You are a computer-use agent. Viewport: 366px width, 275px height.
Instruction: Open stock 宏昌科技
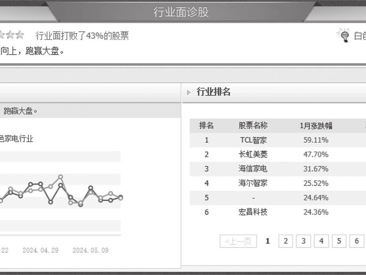pos(253,212)
